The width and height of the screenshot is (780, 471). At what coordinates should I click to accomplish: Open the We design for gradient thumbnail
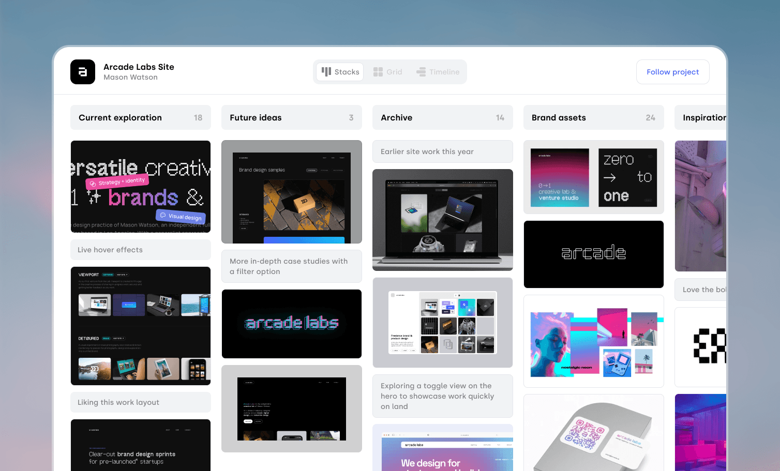click(443, 448)
